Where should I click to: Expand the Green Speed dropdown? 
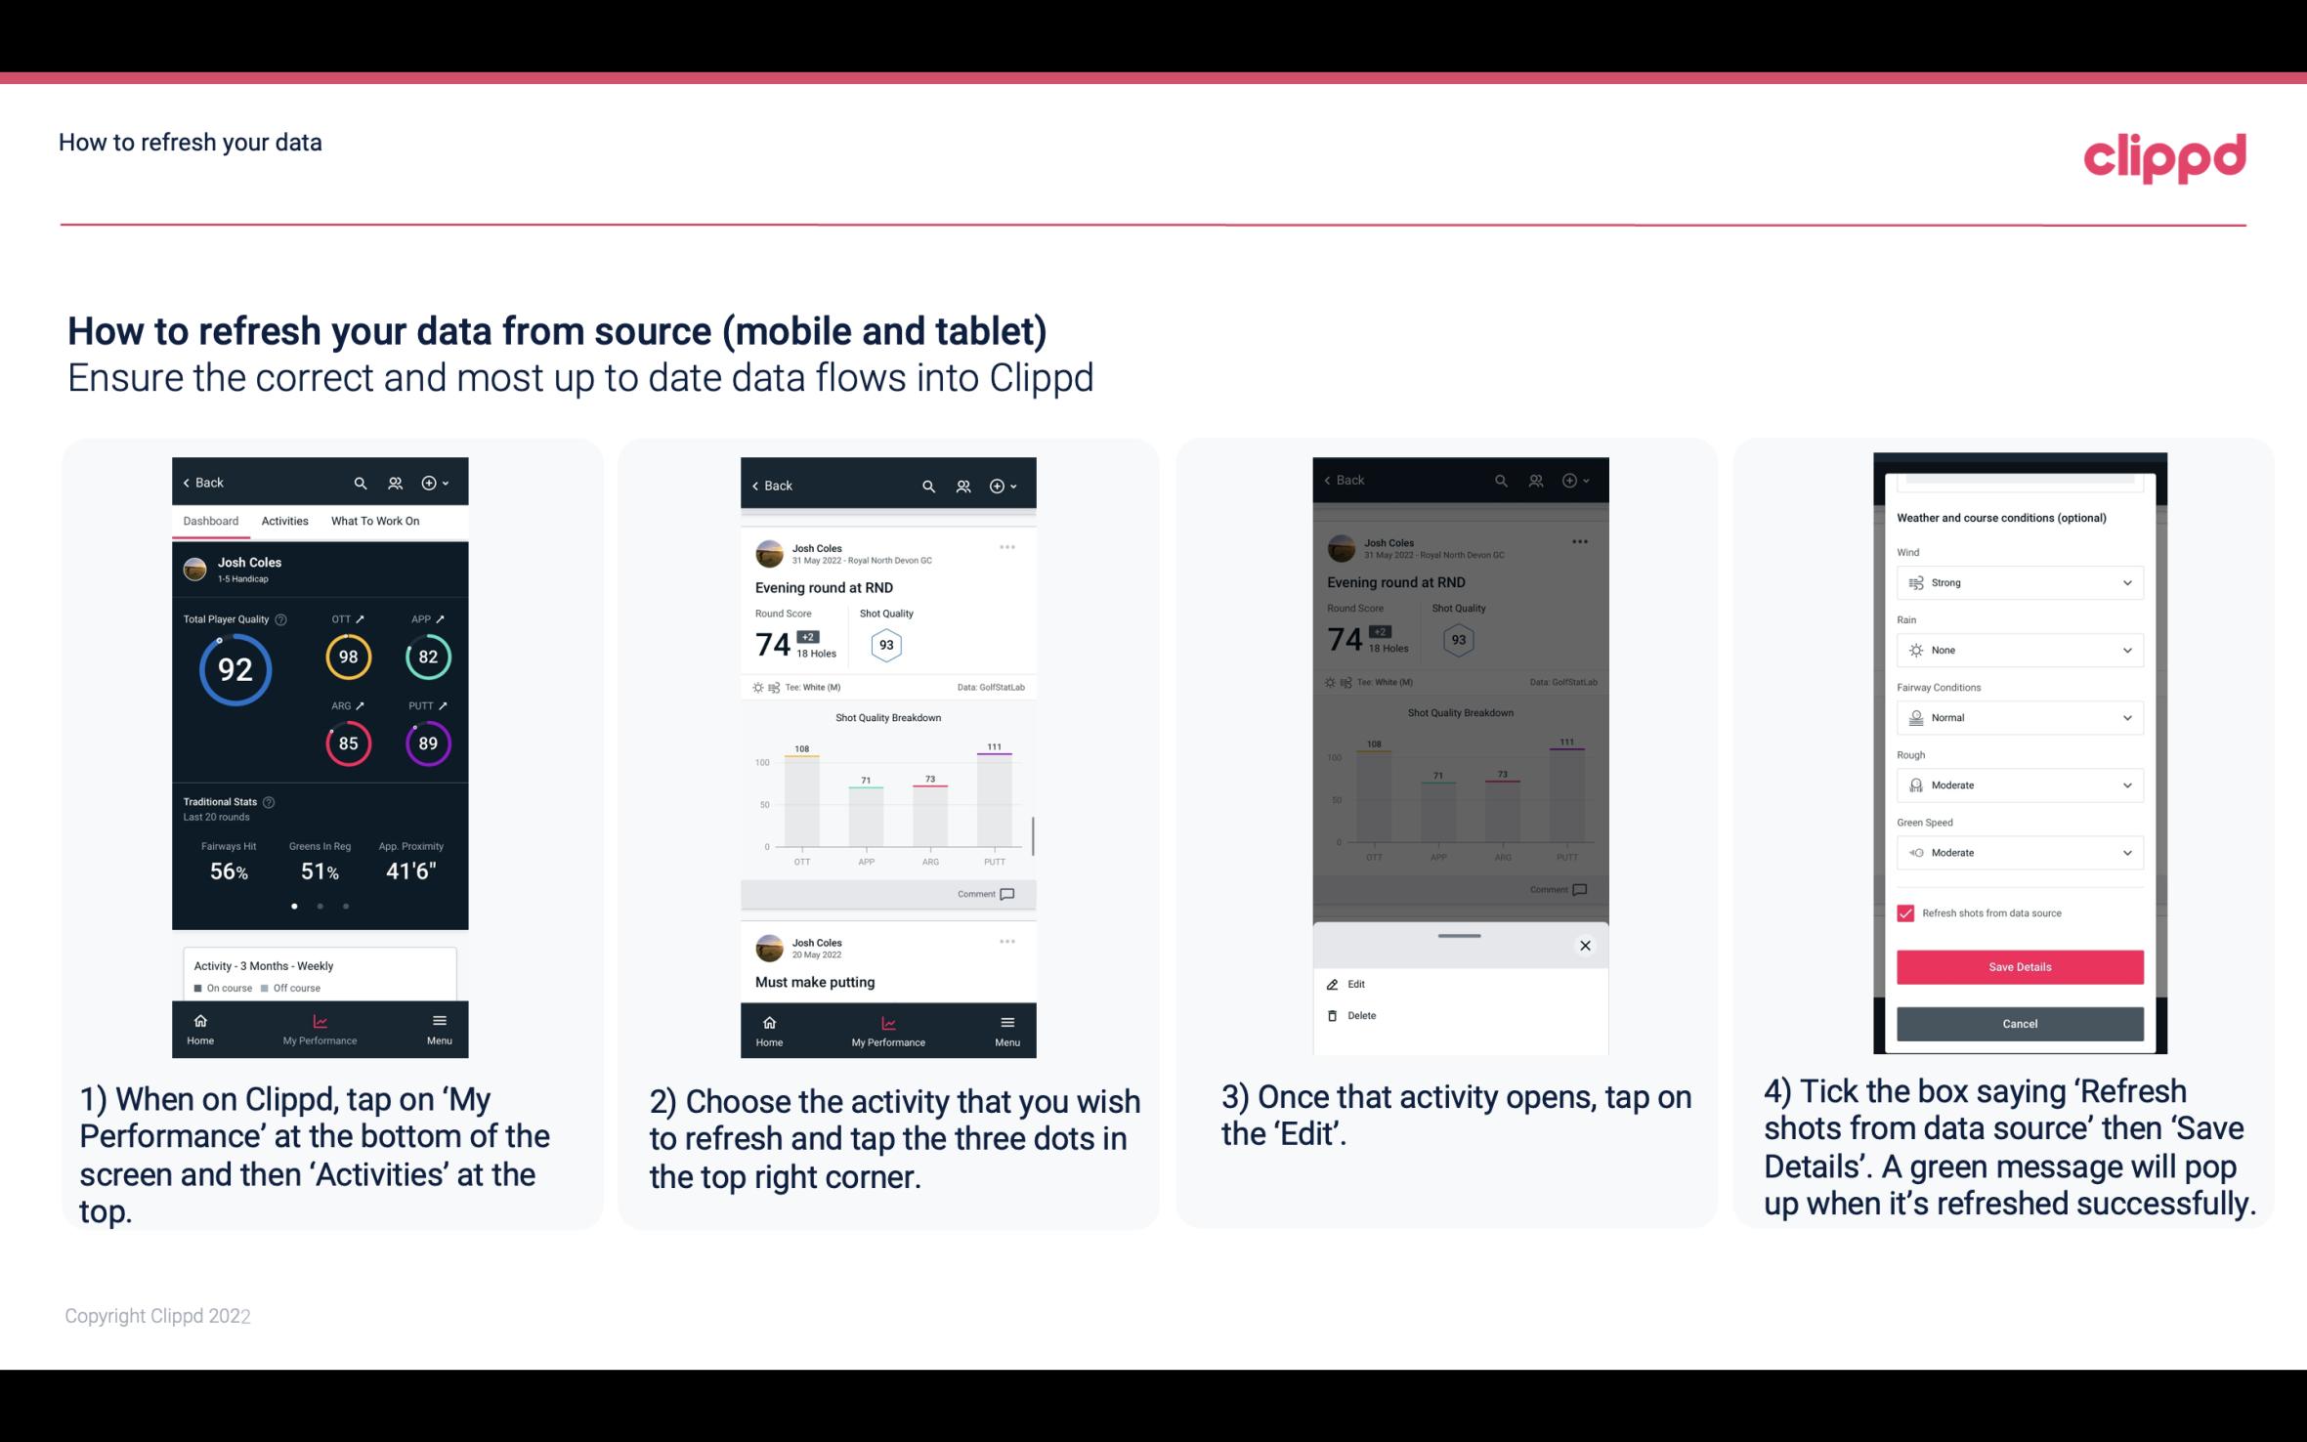2020,852
